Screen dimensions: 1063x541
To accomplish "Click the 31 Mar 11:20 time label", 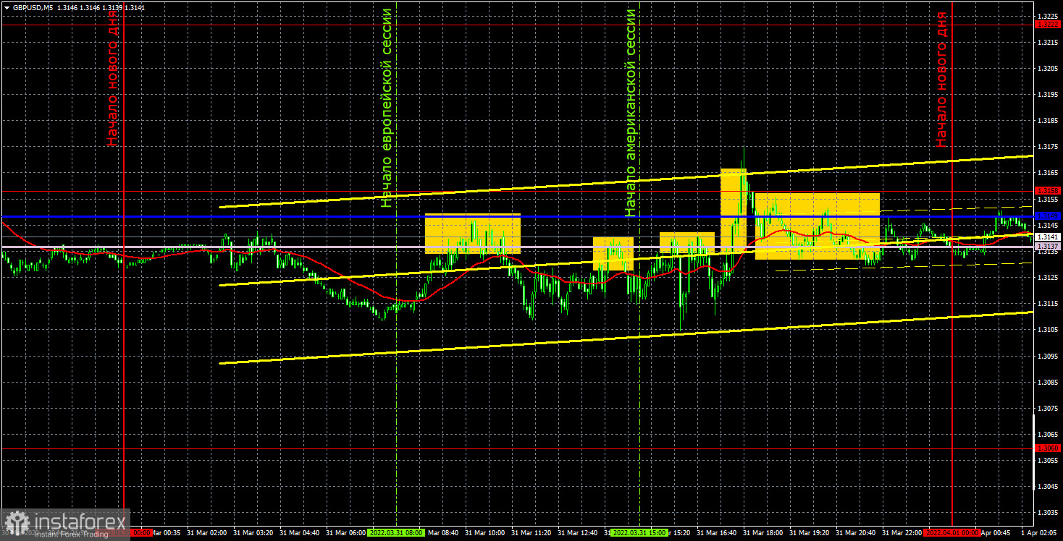I will 531,532.
